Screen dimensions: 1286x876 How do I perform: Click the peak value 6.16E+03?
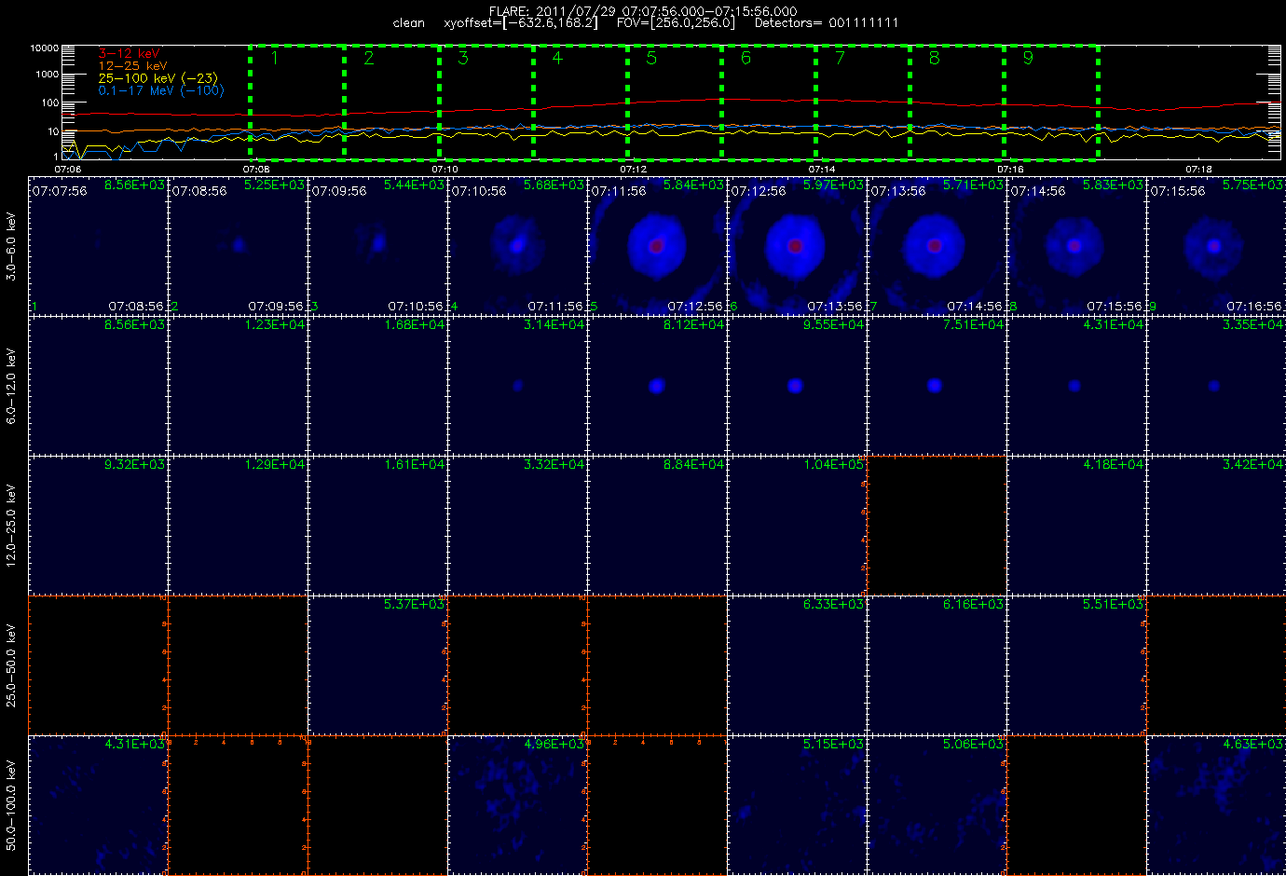973,605
